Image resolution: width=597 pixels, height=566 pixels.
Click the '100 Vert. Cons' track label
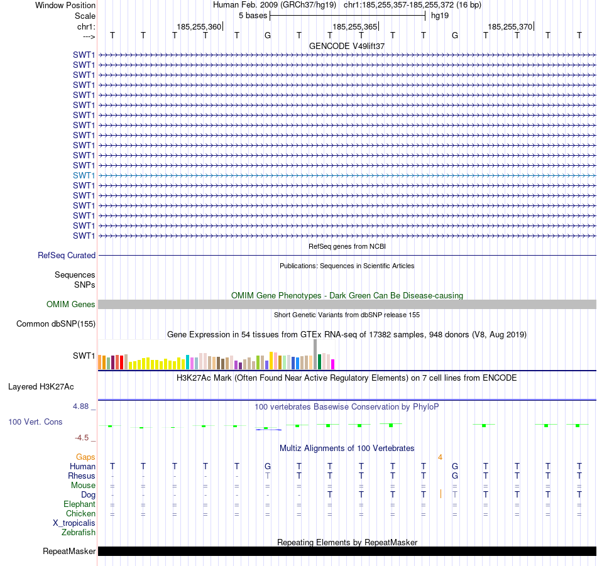35,422
